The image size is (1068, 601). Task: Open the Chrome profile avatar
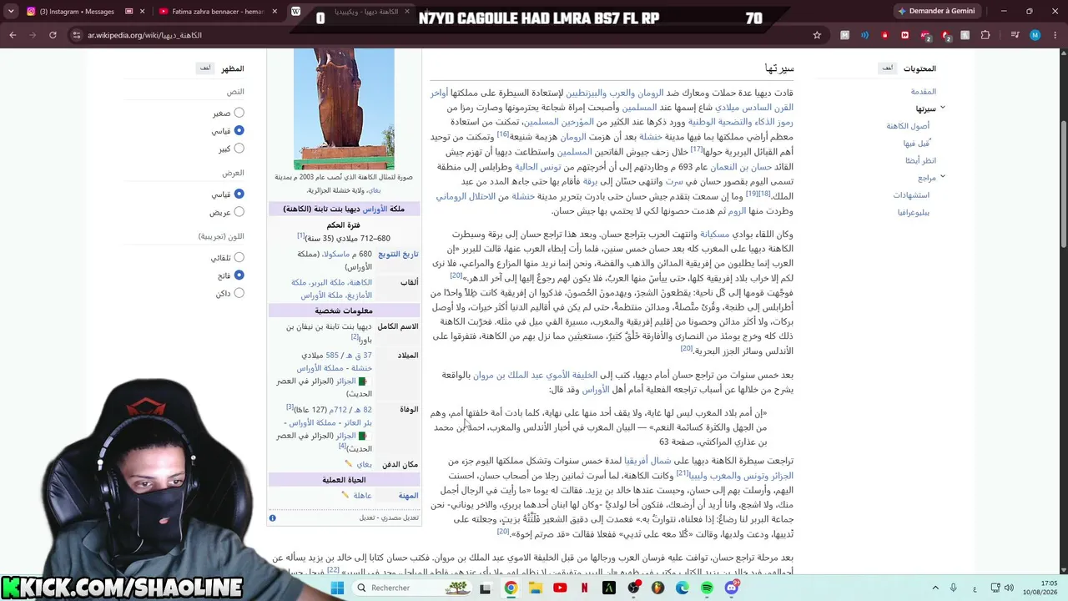[1035, 35]
